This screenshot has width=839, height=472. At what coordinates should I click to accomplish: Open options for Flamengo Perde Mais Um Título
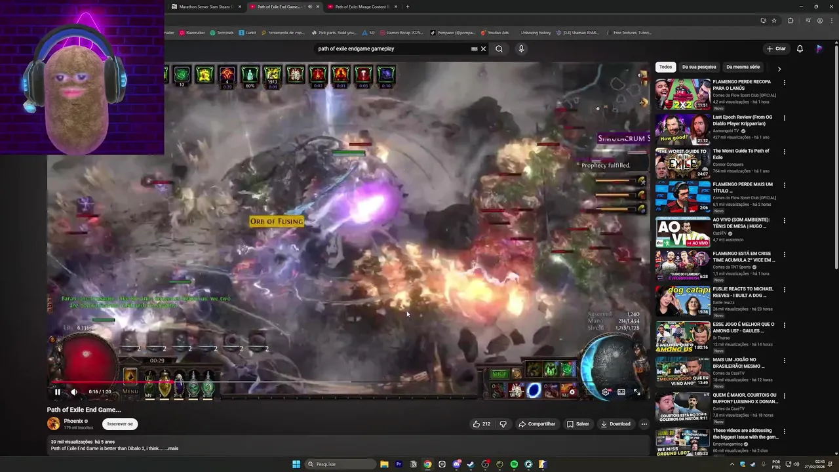(785, 185)
